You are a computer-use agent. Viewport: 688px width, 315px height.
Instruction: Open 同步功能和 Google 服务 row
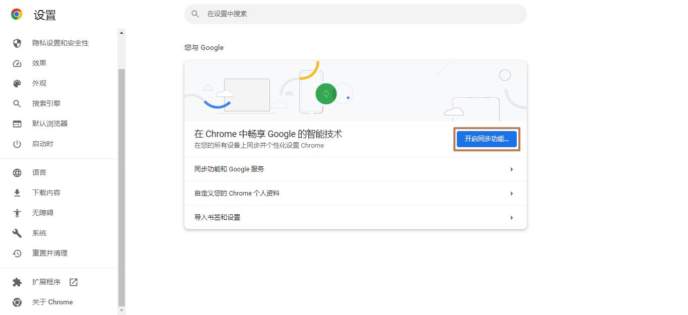tap(356, 169)
